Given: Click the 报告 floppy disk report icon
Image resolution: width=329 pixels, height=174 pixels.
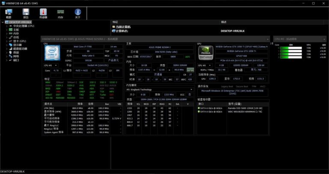Looking at the screenshot, I should point(26,14).
